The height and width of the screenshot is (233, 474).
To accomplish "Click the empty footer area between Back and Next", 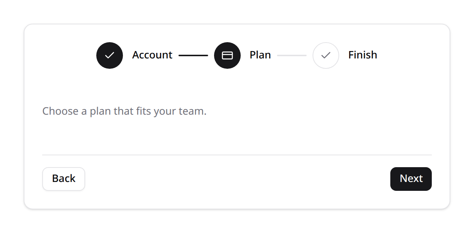I will click(237, 179).
